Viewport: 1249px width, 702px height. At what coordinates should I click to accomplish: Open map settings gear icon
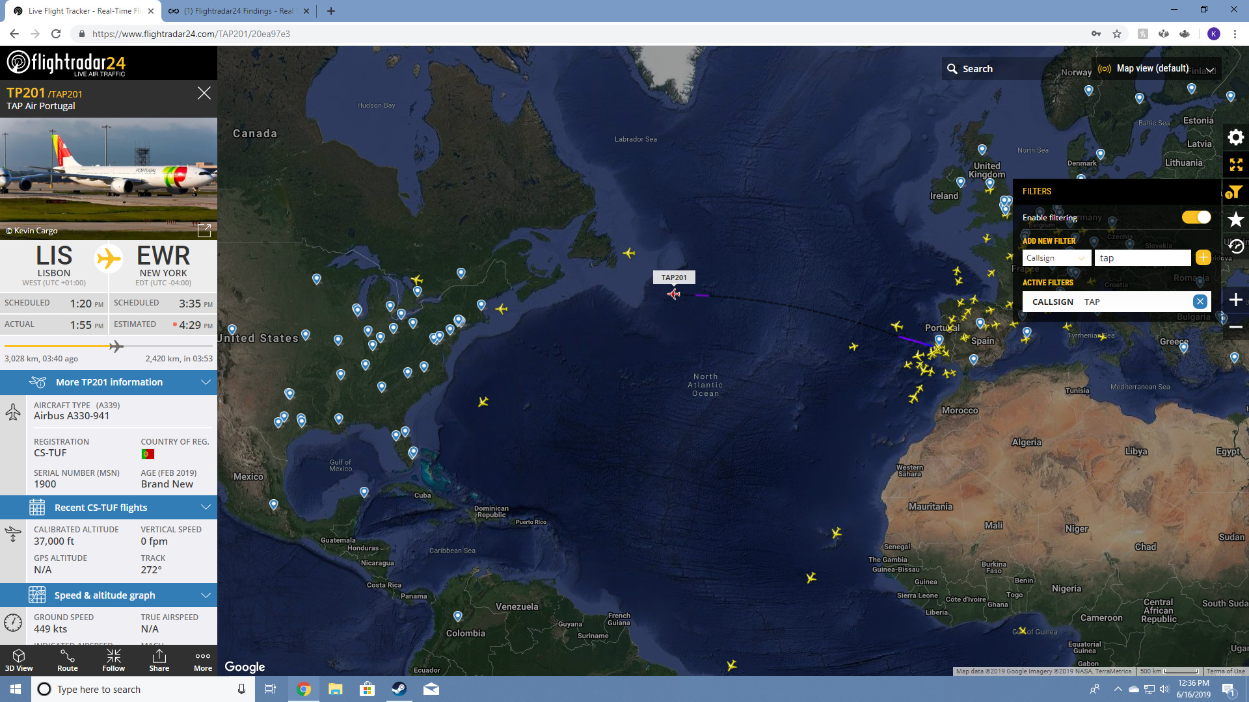(x=1235, y=137)
